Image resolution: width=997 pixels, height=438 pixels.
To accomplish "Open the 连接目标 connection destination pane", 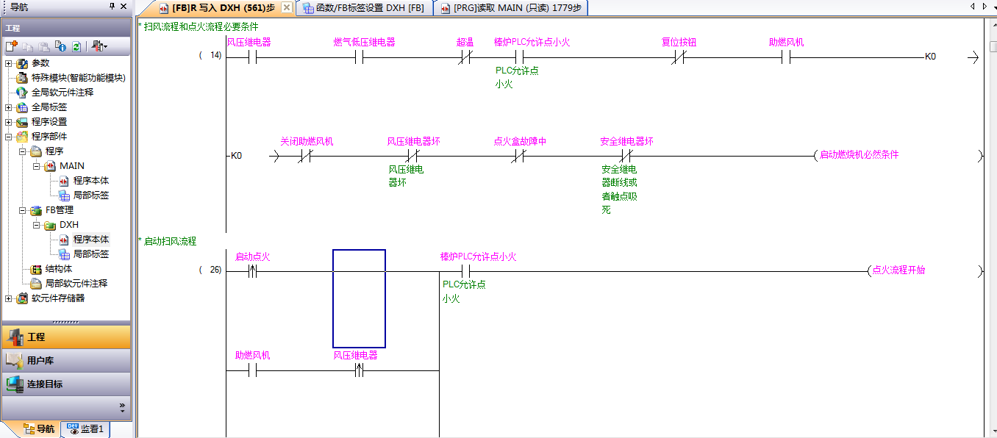I will pyautogui.click(x=44, y=384).
